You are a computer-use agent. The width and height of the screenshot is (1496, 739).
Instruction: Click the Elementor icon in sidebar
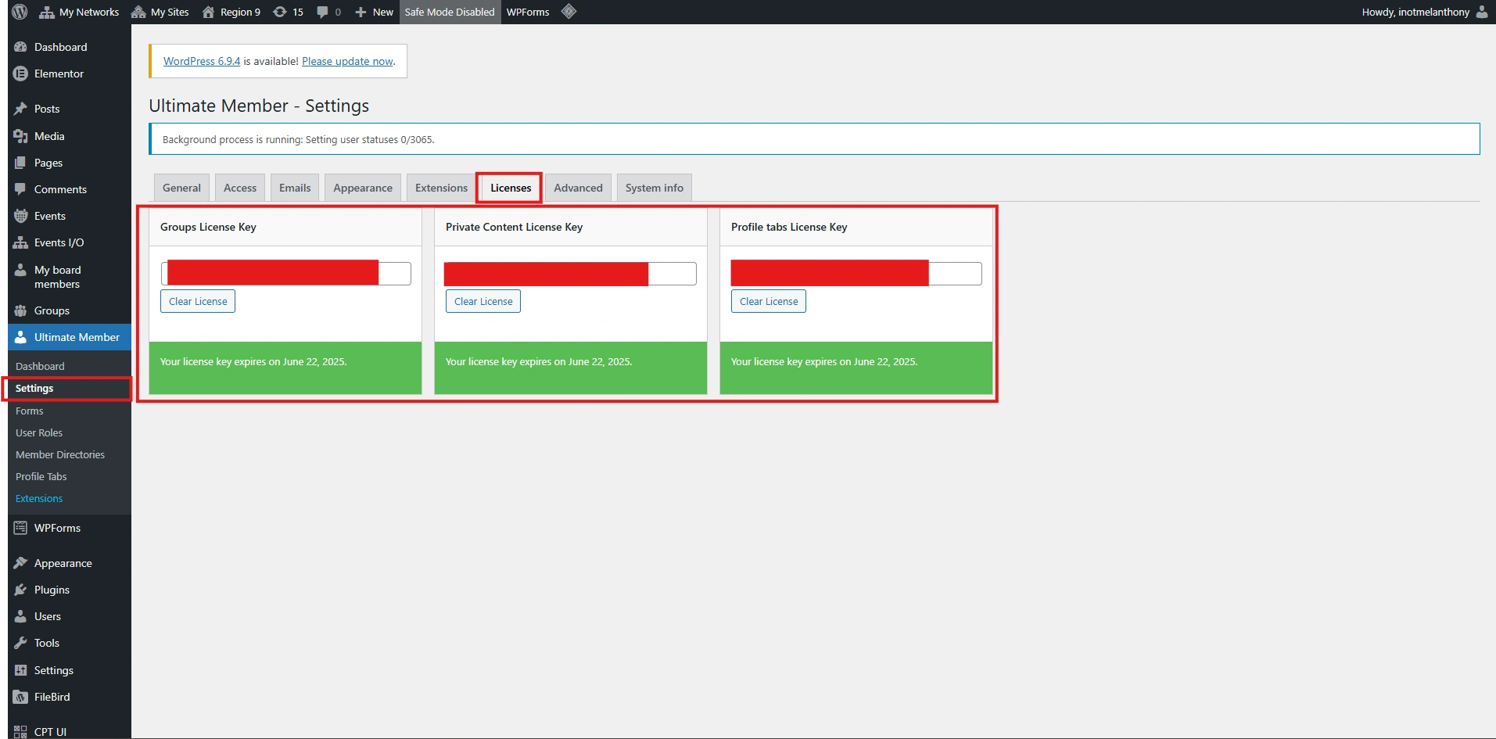21,74
